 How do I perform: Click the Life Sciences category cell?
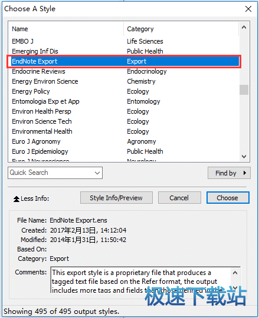coord(145,41)
